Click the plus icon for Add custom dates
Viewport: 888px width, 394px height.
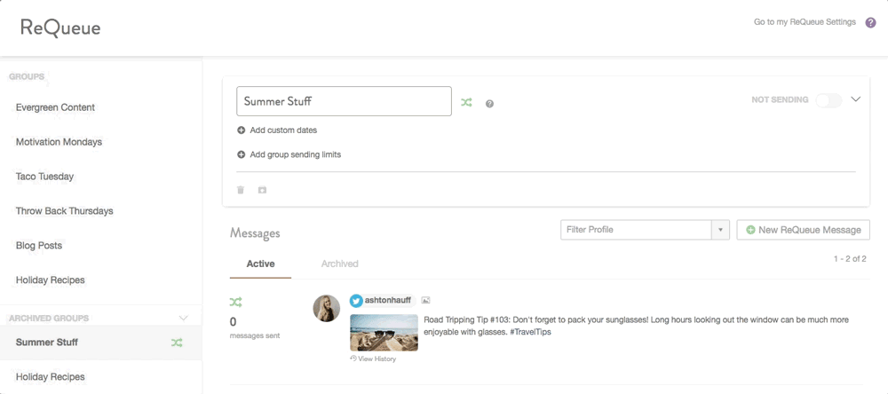241,130
